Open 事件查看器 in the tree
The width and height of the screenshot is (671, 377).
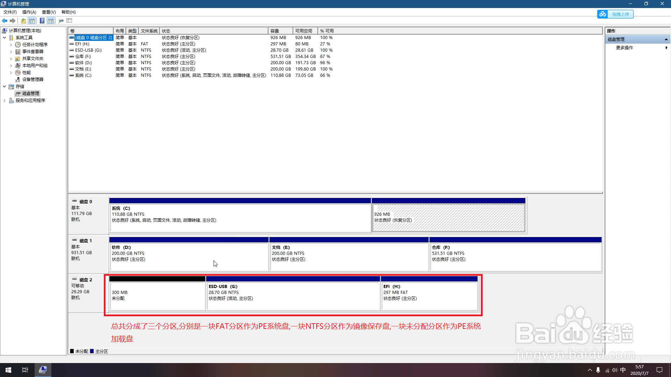click(33, 52)
